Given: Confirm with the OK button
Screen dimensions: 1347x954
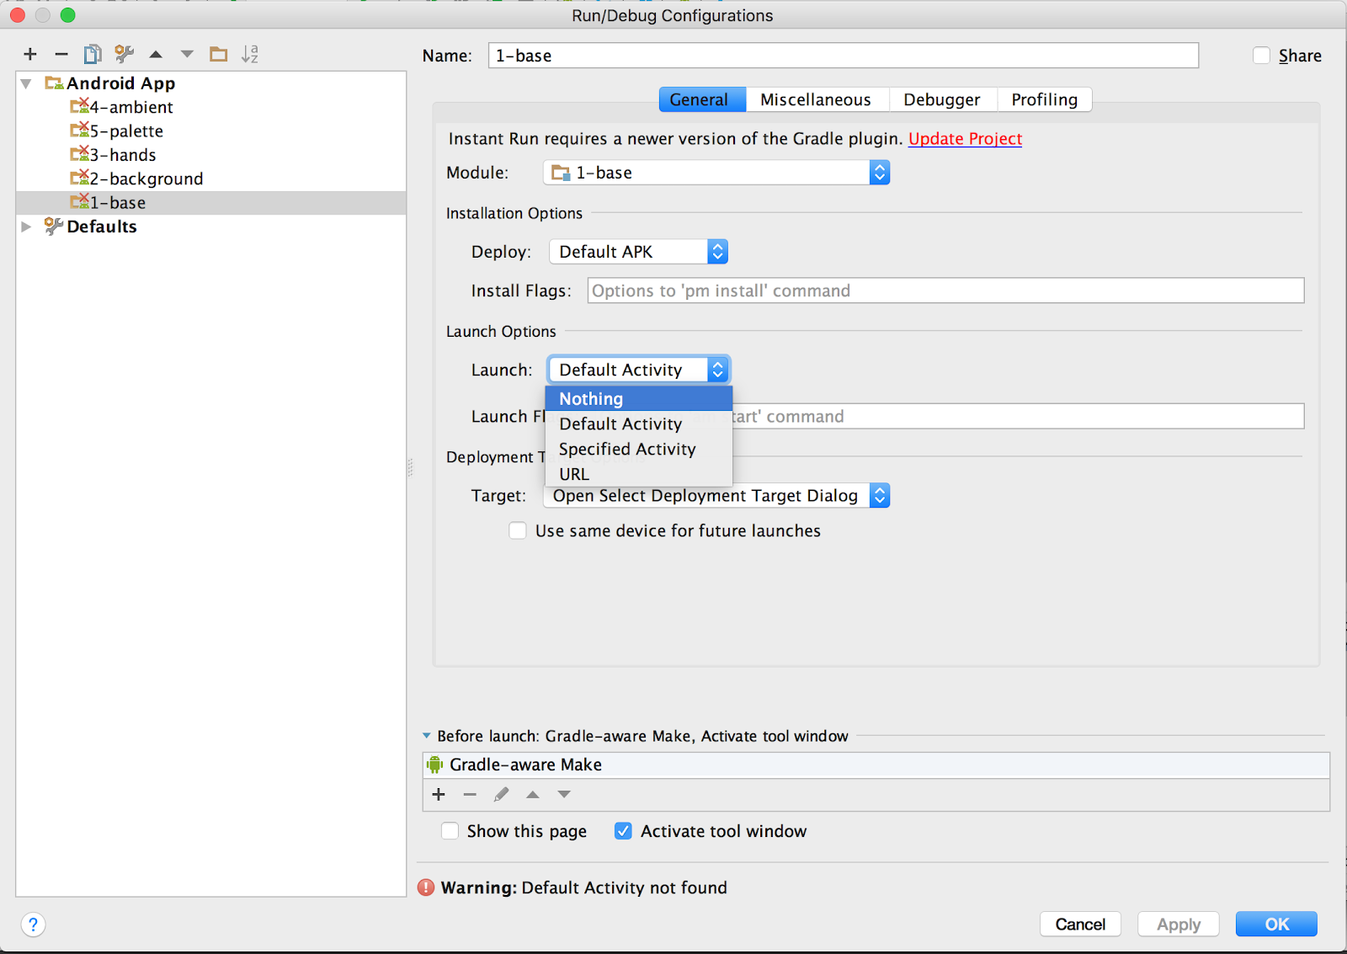Looking at the screenshot, I should [x=1276, y=925].
